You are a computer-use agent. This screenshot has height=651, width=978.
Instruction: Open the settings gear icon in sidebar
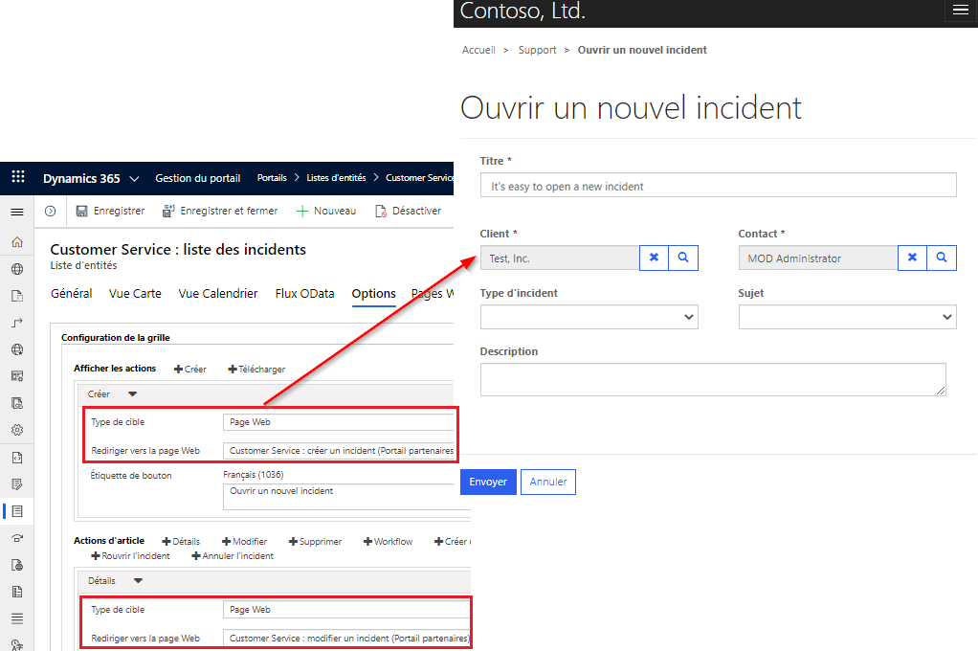pos(17,430)
